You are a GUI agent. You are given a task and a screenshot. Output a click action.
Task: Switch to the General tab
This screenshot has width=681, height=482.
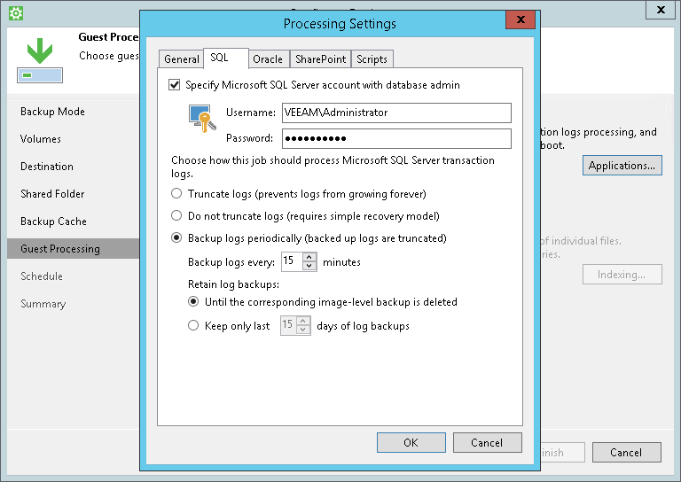pos(182,59)
